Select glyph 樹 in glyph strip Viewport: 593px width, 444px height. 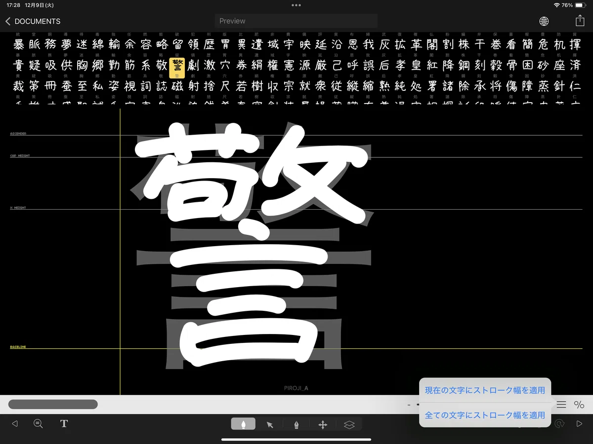[257, 86]
